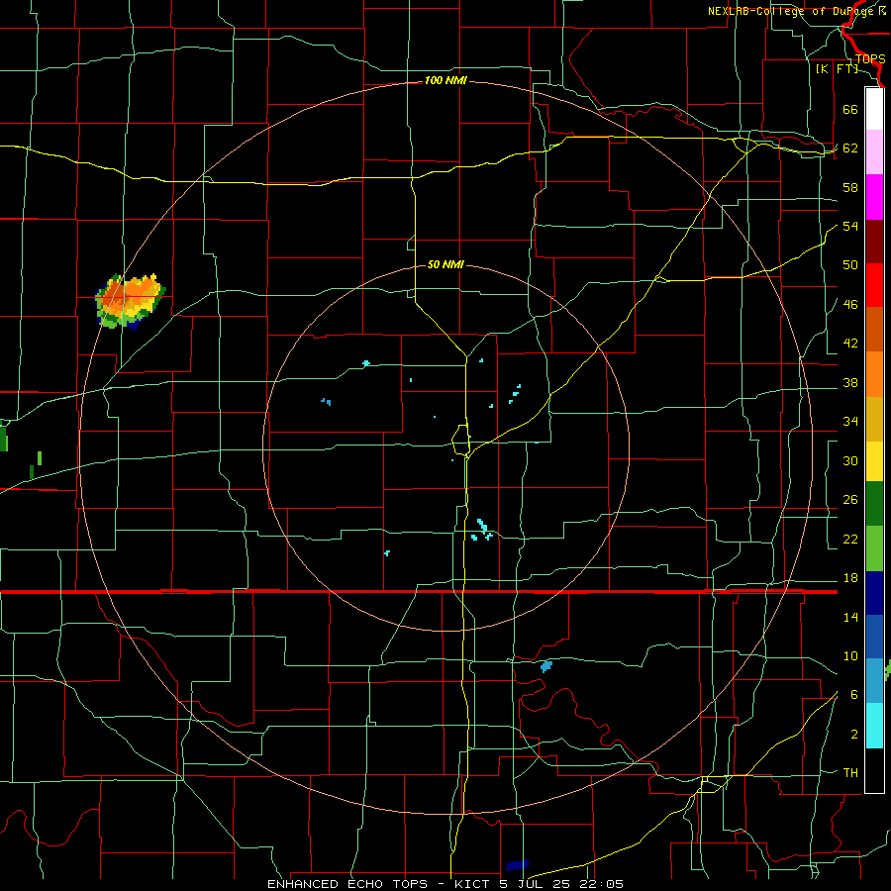Image resolution: width=891 pixels, height=891 pixels.
Task: Select the medium blue legend swatch
Action: point(874,637)
